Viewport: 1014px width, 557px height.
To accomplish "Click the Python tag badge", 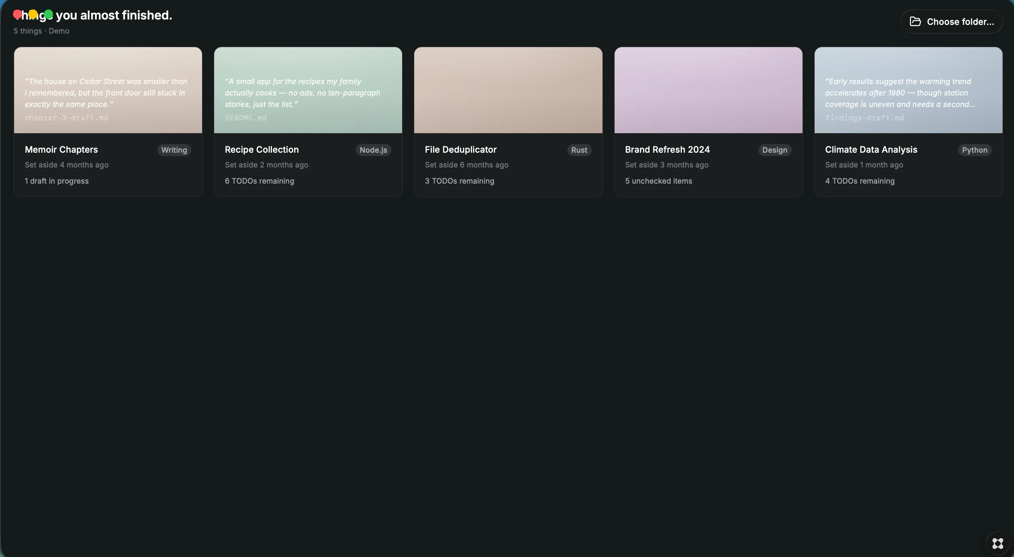I will 975,150.
